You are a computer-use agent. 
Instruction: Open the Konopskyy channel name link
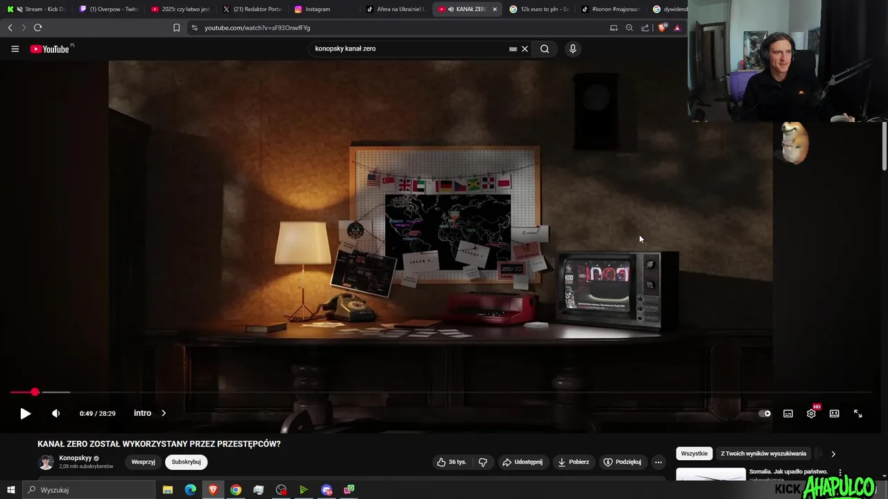(75, 458)
